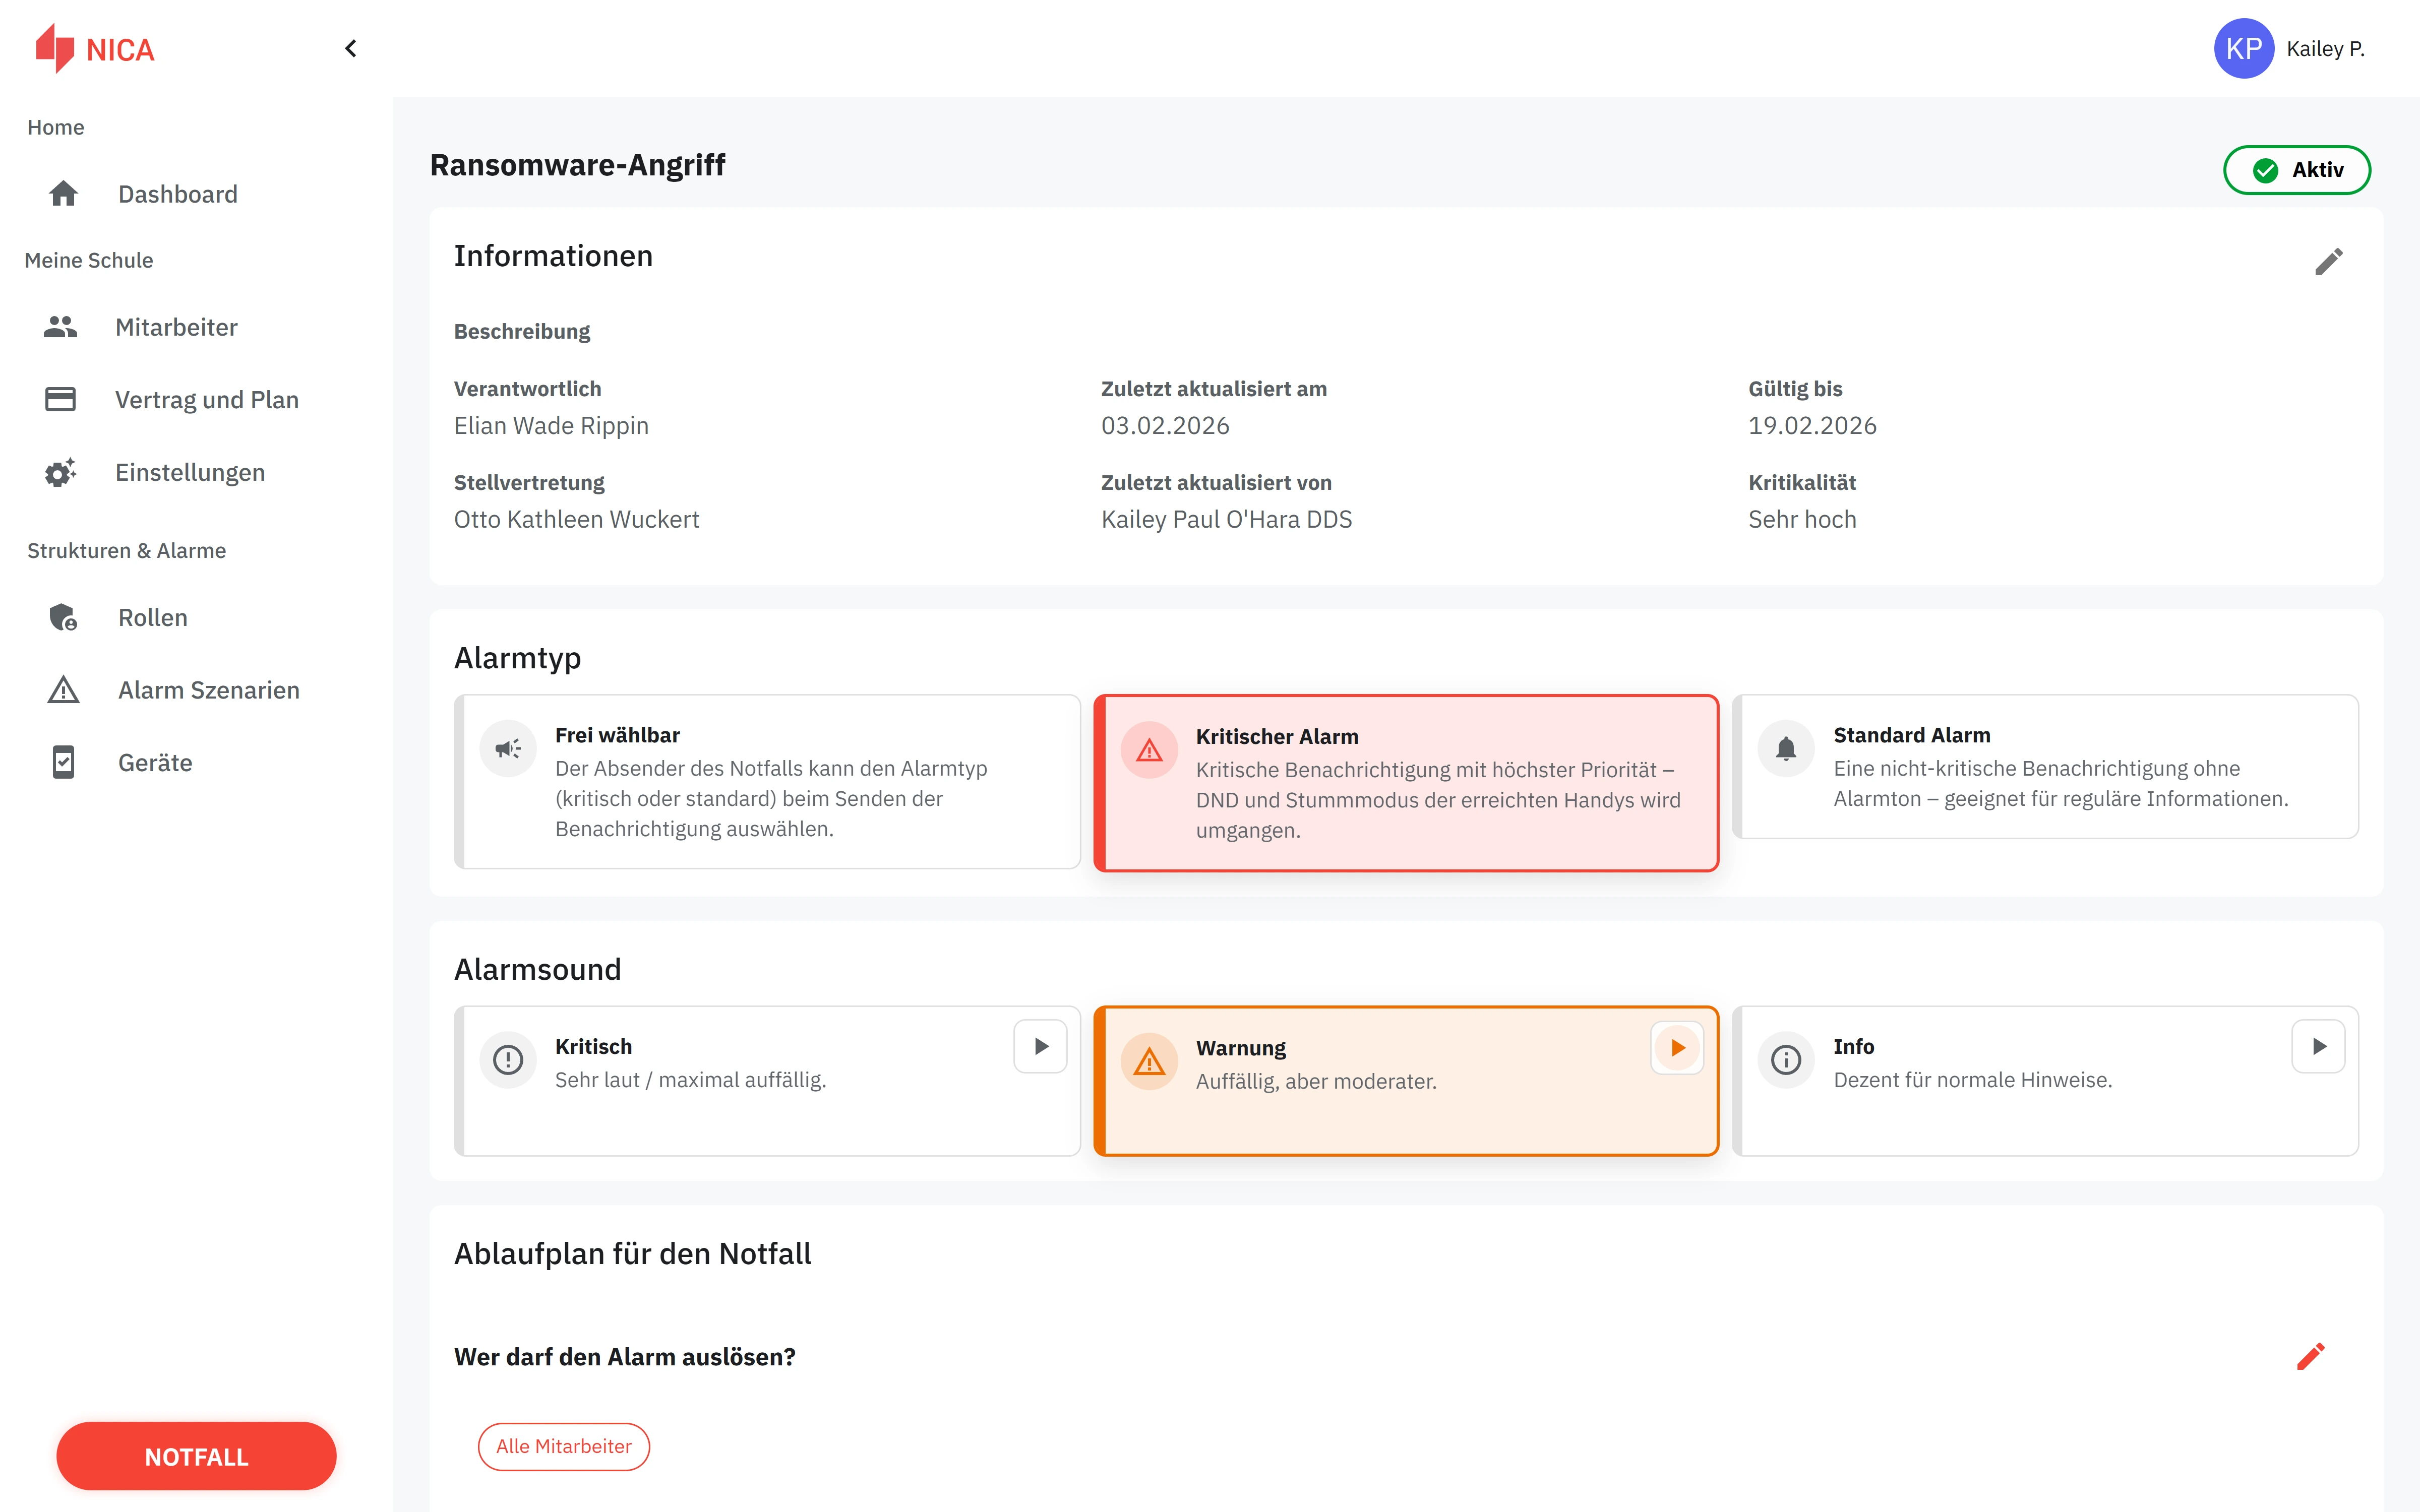
Task: Click the NICA logo icon
Action: 55,48
